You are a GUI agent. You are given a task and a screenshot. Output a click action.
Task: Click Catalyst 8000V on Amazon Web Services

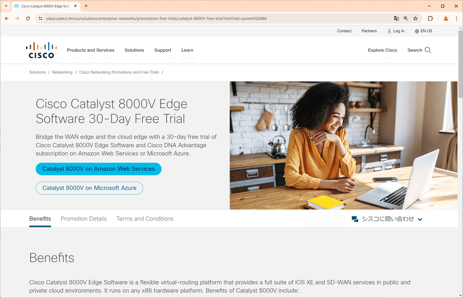(x=98, y=169)
